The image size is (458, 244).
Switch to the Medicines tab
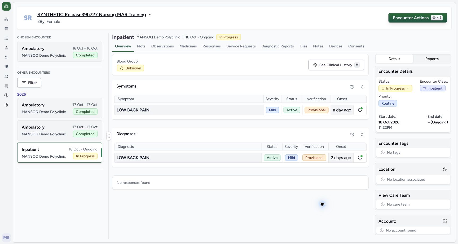click(188, 46)
